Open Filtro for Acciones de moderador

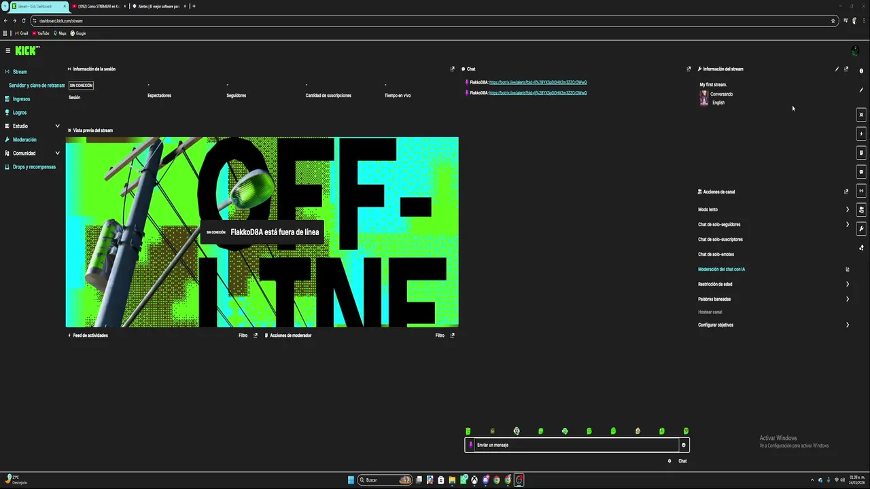440,335
